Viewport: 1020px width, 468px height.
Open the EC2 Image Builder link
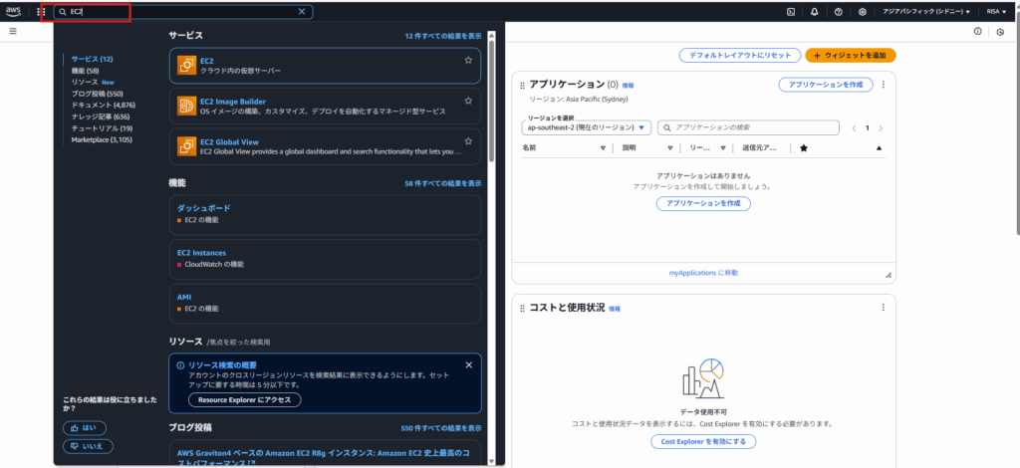[x=233, y=102]
